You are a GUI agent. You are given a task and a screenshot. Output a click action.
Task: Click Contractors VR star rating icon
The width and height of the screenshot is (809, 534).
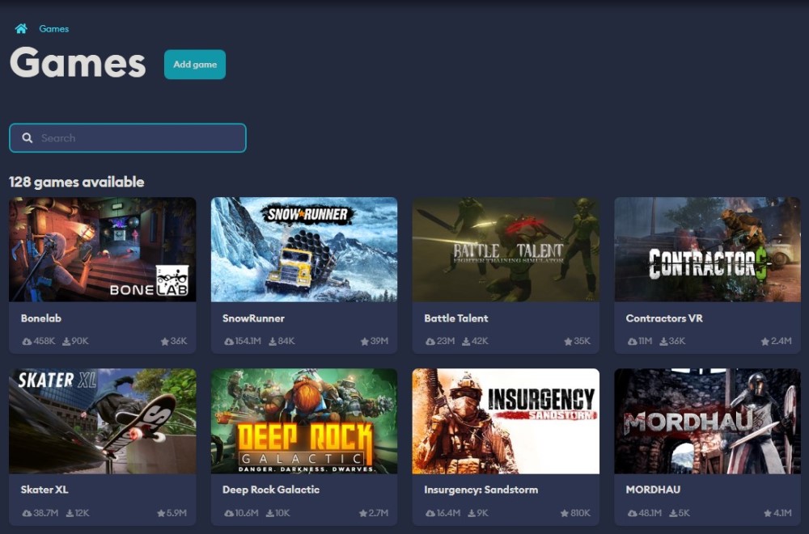click(765, 342)
